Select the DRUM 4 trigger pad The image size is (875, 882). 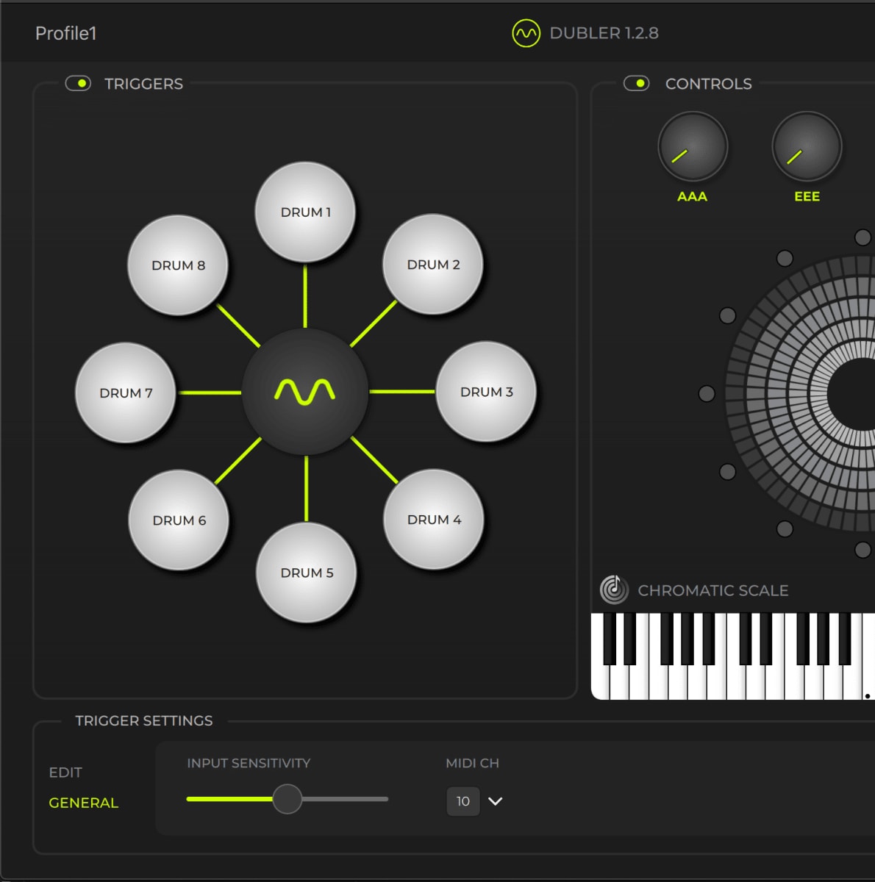pos(434,520)
